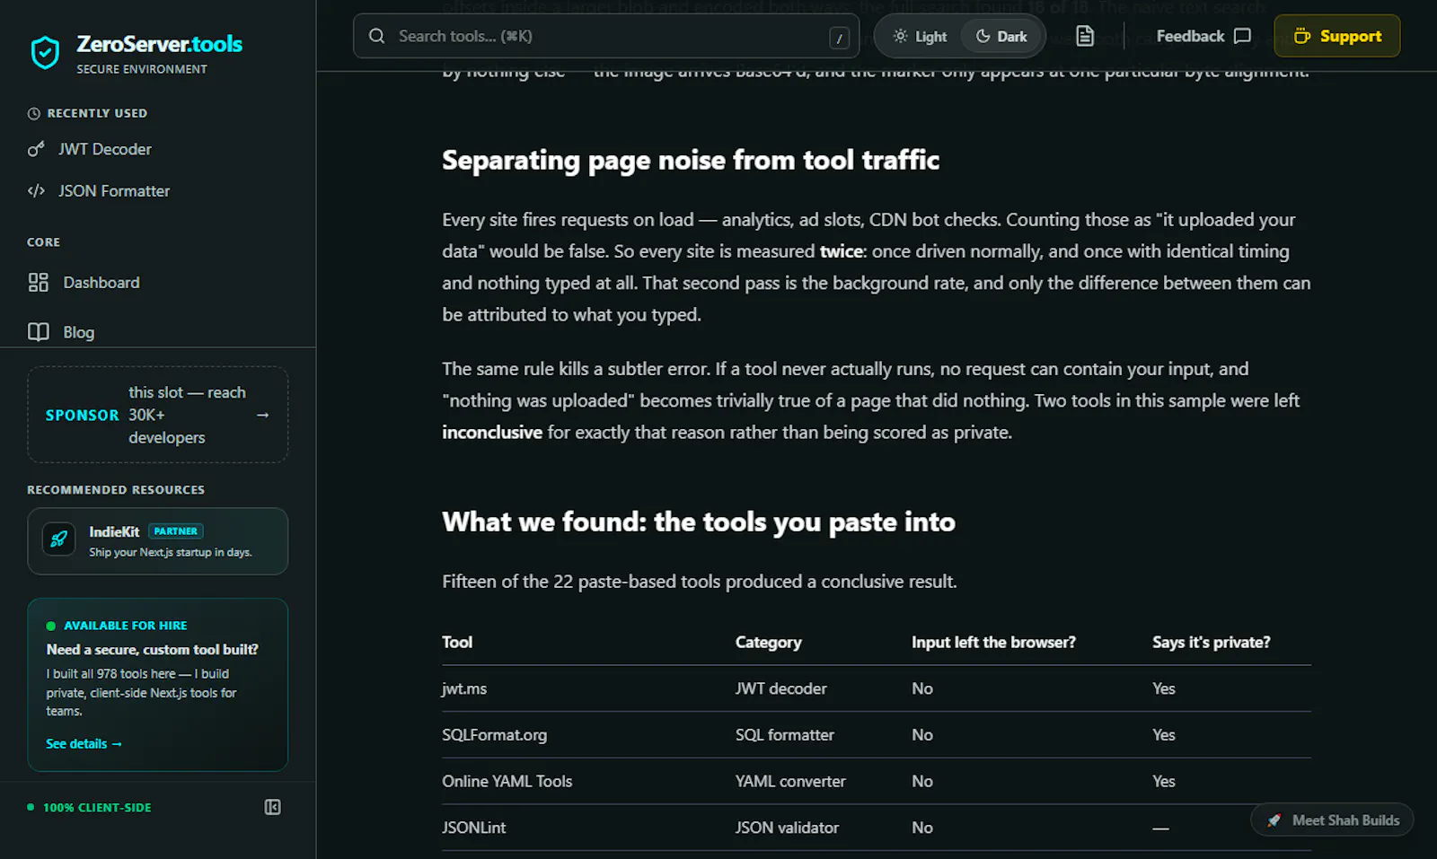
Task: Open the Feedback button
Action: [1203, 36]
